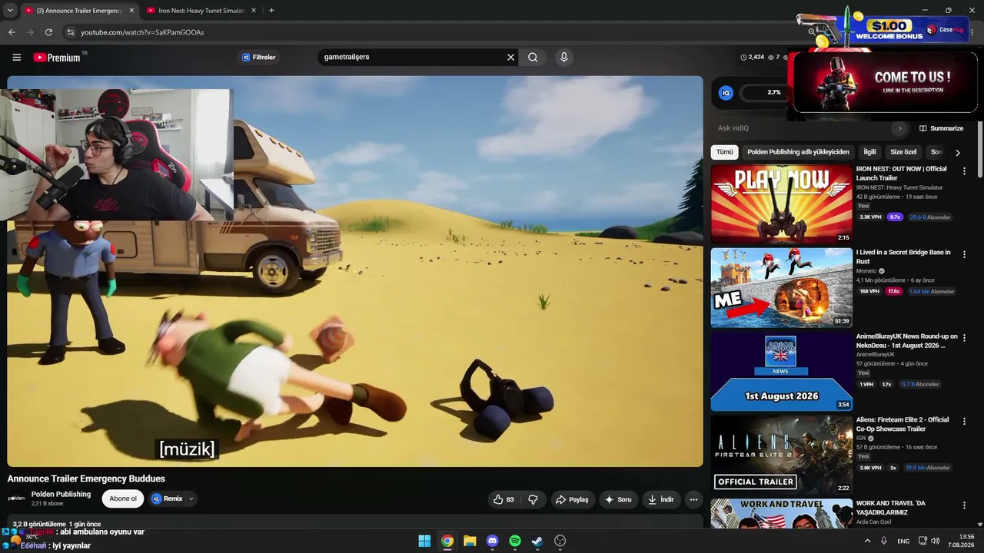The width and height of the screenshot is (984, 553).
Task: Open options for AnimeBlurayUK News video
Action: point(964,338)
